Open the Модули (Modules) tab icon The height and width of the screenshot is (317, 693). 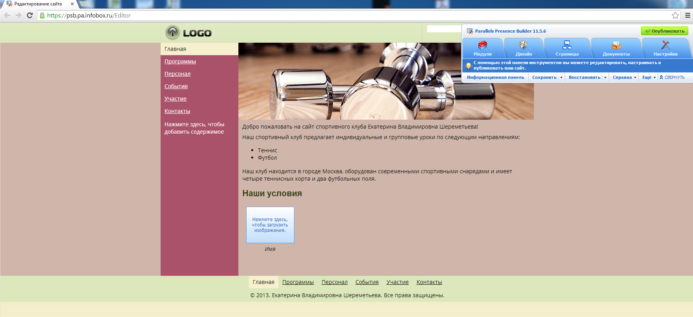(483, 46)
